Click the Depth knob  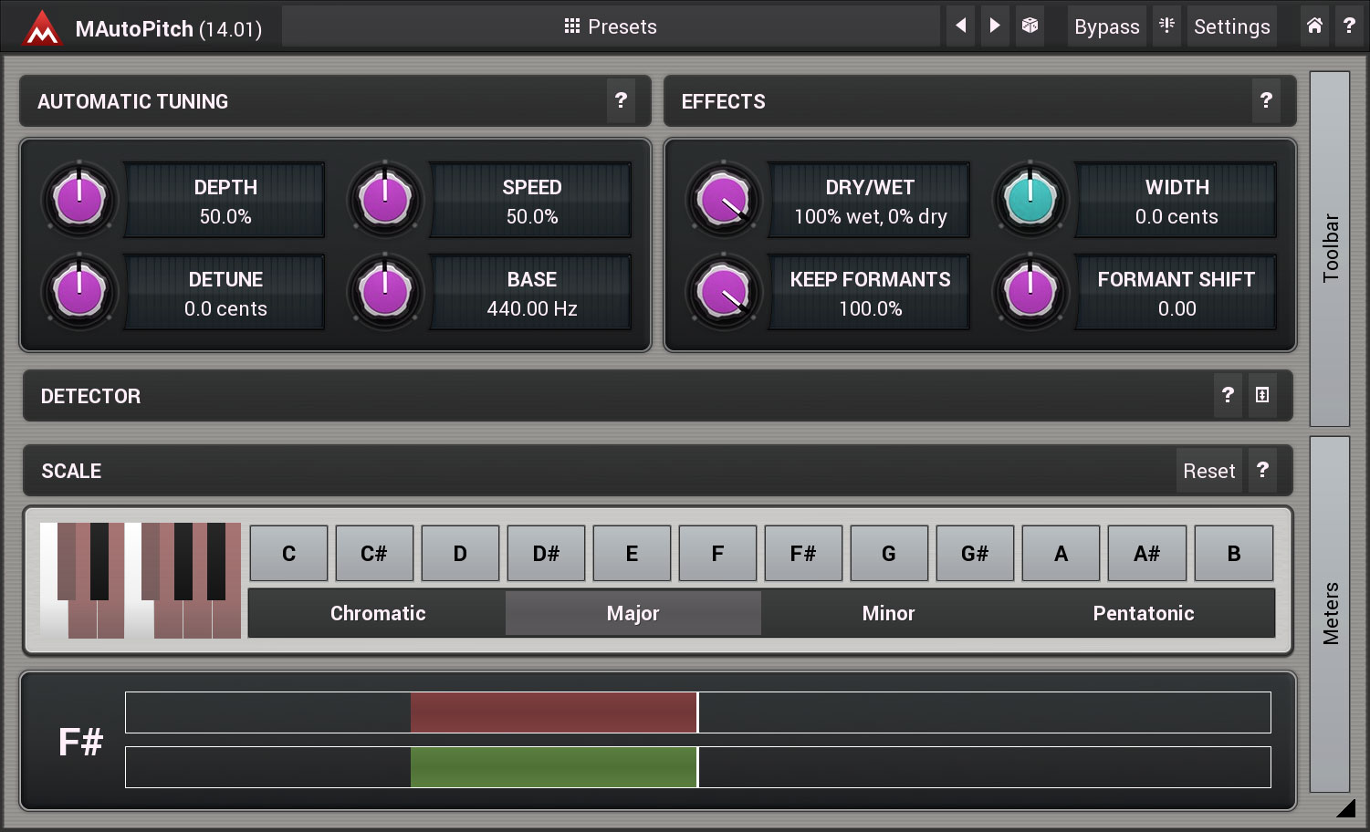[x=79, y=199]
